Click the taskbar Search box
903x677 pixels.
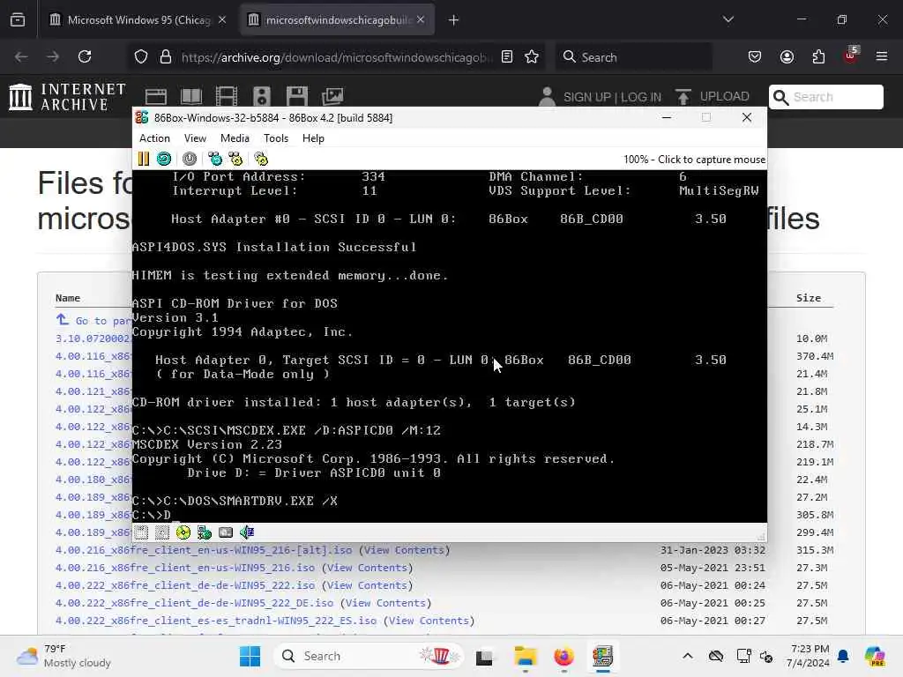coord(369,656)
